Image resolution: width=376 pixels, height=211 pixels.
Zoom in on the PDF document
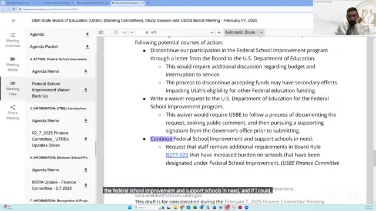tap(219, 32)
